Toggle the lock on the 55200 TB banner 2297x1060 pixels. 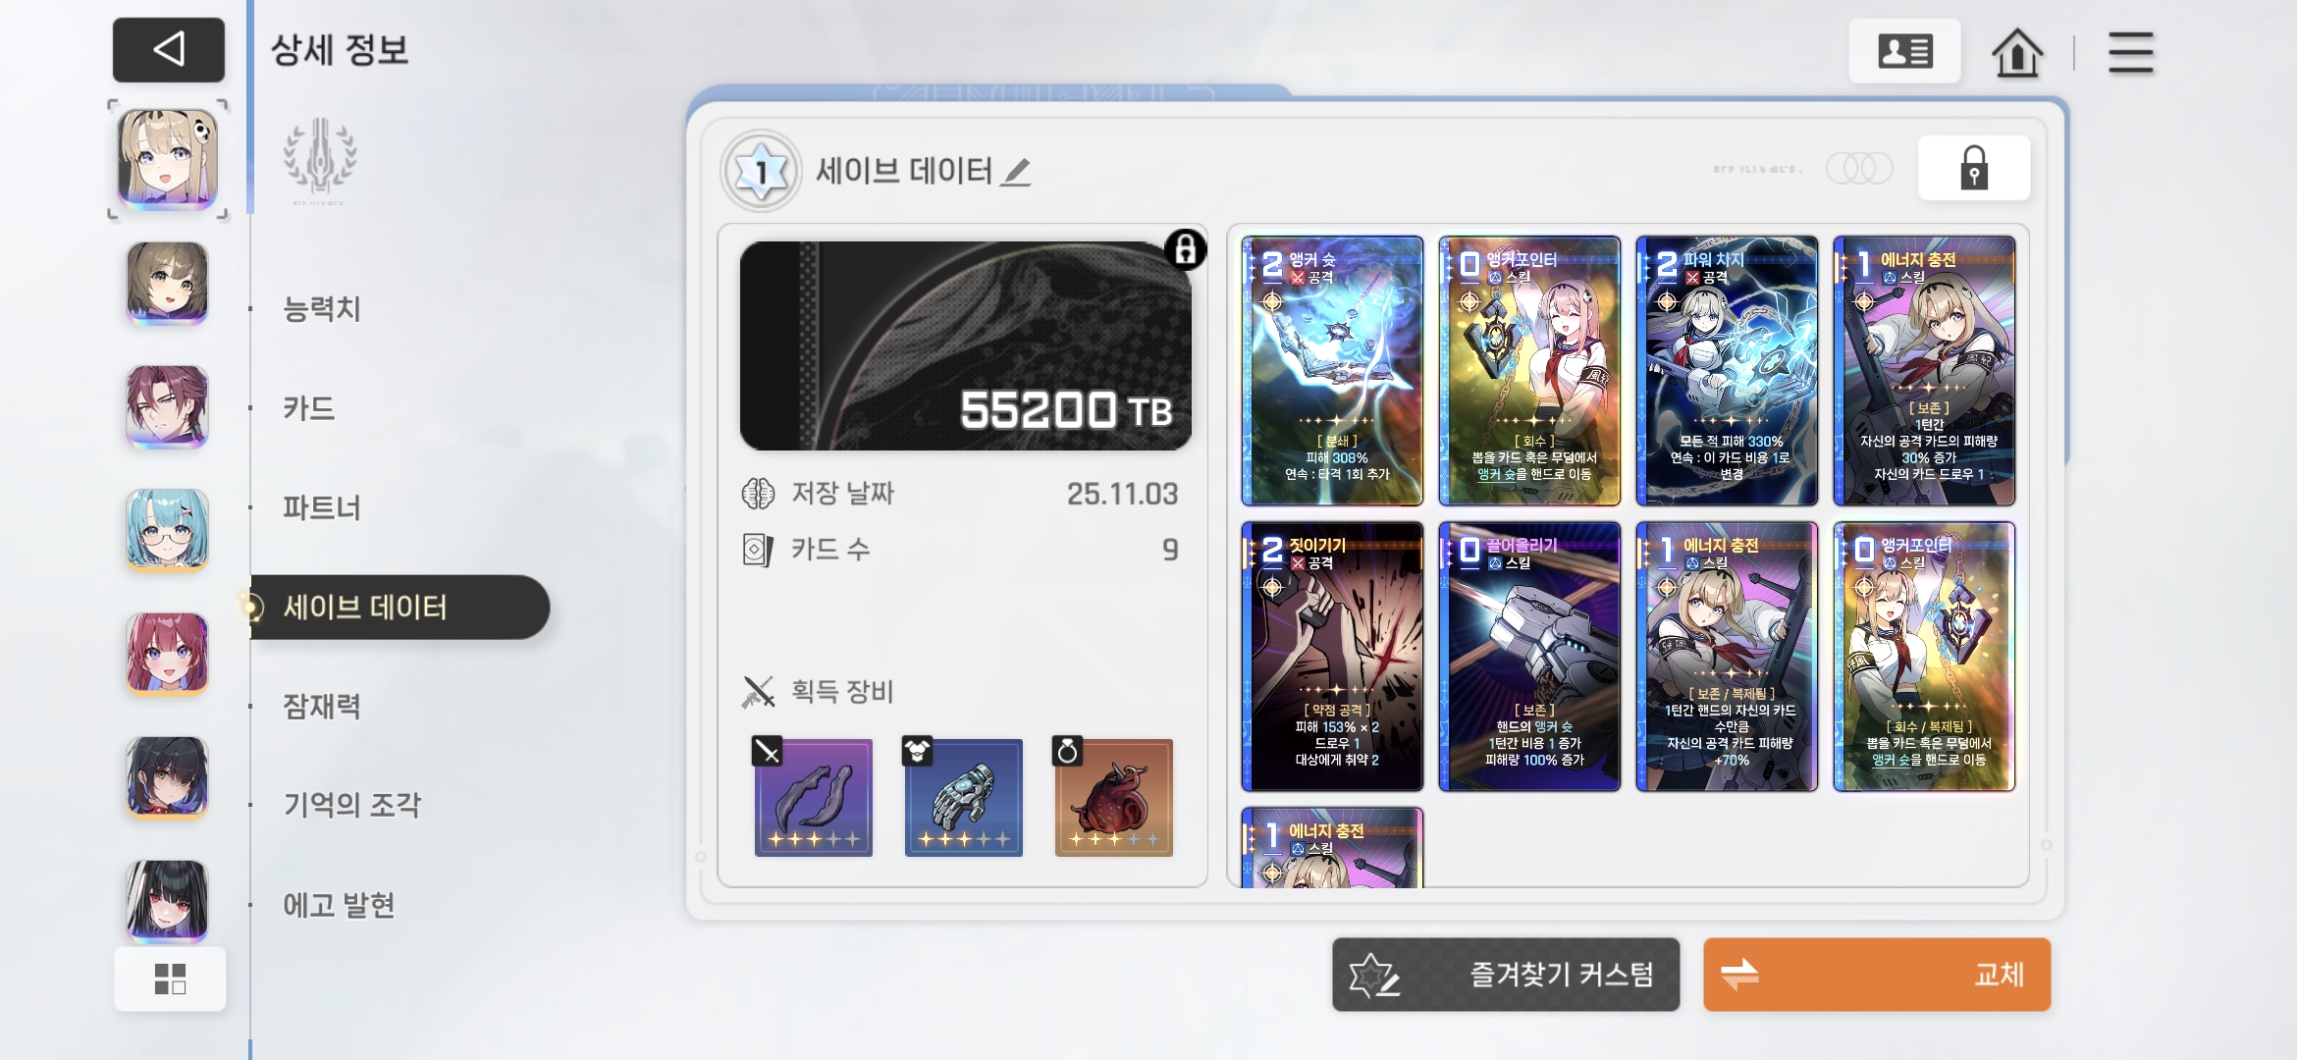(1186, 249)
